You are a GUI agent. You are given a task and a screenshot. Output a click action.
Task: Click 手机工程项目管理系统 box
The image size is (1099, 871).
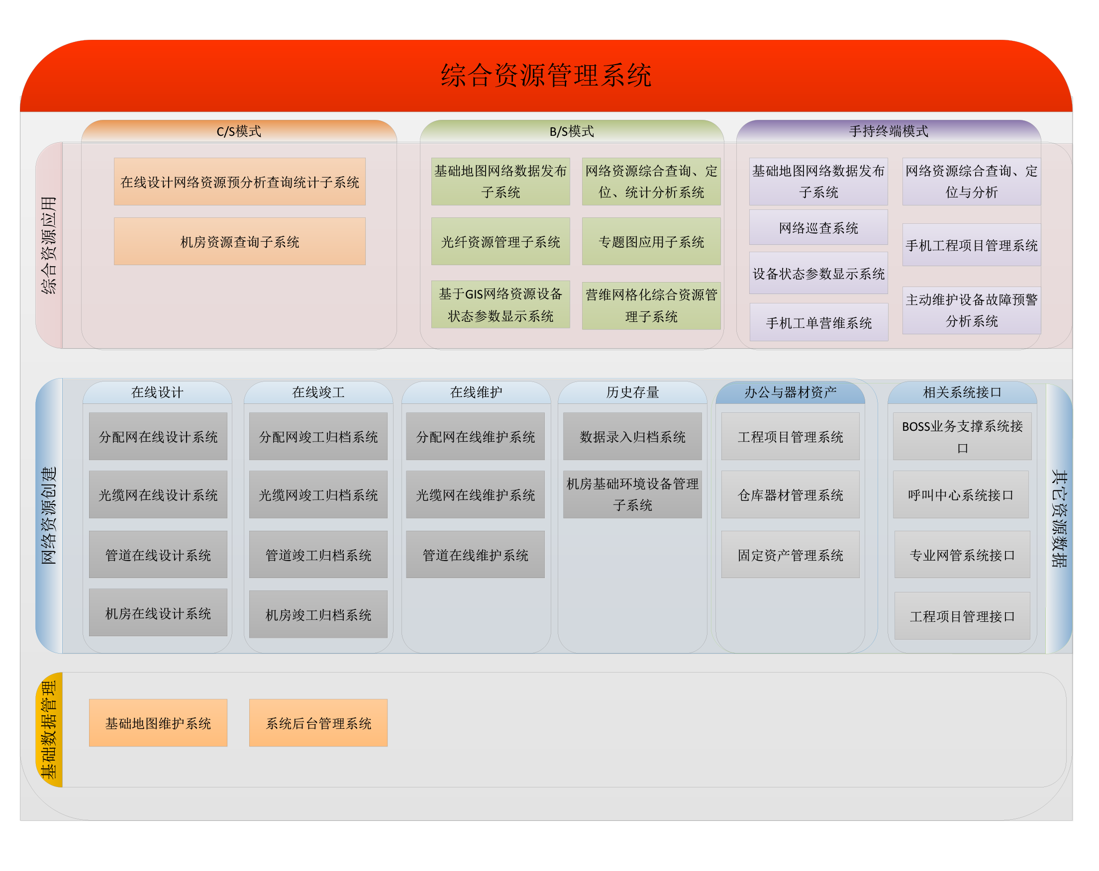point(971,245)
